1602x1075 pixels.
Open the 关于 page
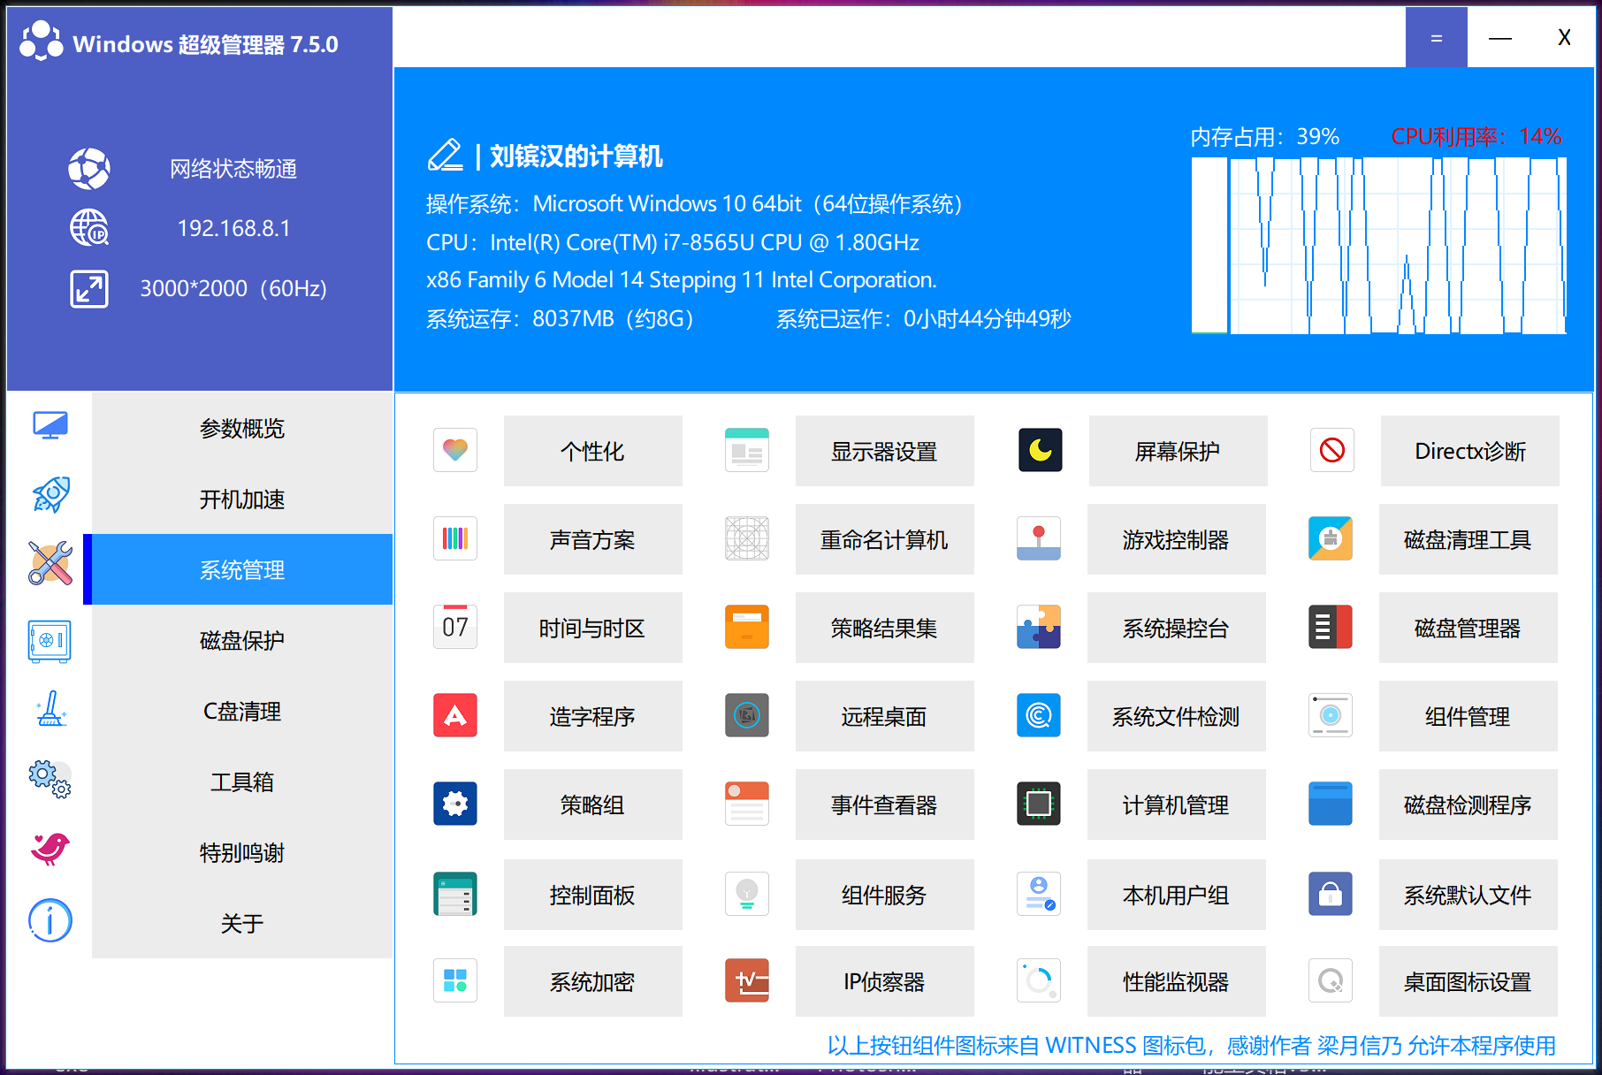(x=242, y=923)
